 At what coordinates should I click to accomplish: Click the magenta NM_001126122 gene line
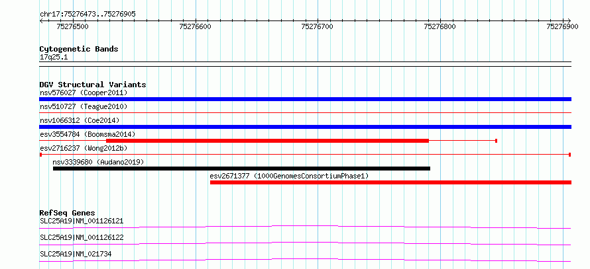pos(305,243)
